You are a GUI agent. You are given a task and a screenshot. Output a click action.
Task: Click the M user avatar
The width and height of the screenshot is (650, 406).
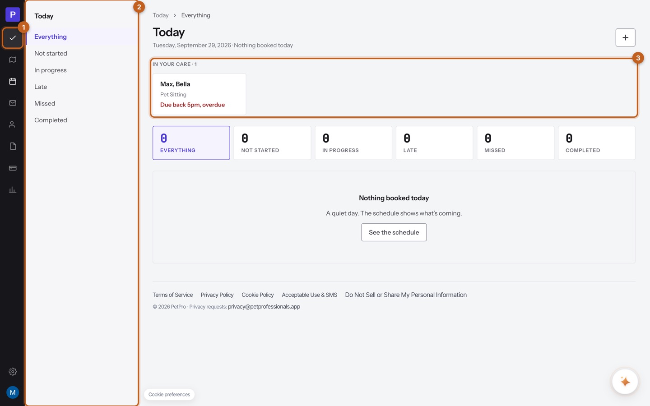point(13,392)
